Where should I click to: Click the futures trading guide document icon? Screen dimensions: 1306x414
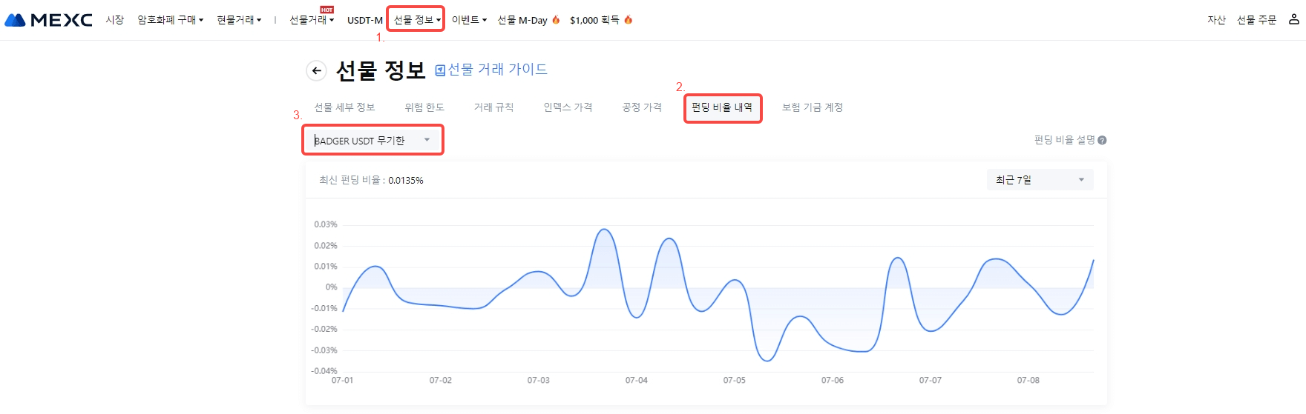(440, 70)
